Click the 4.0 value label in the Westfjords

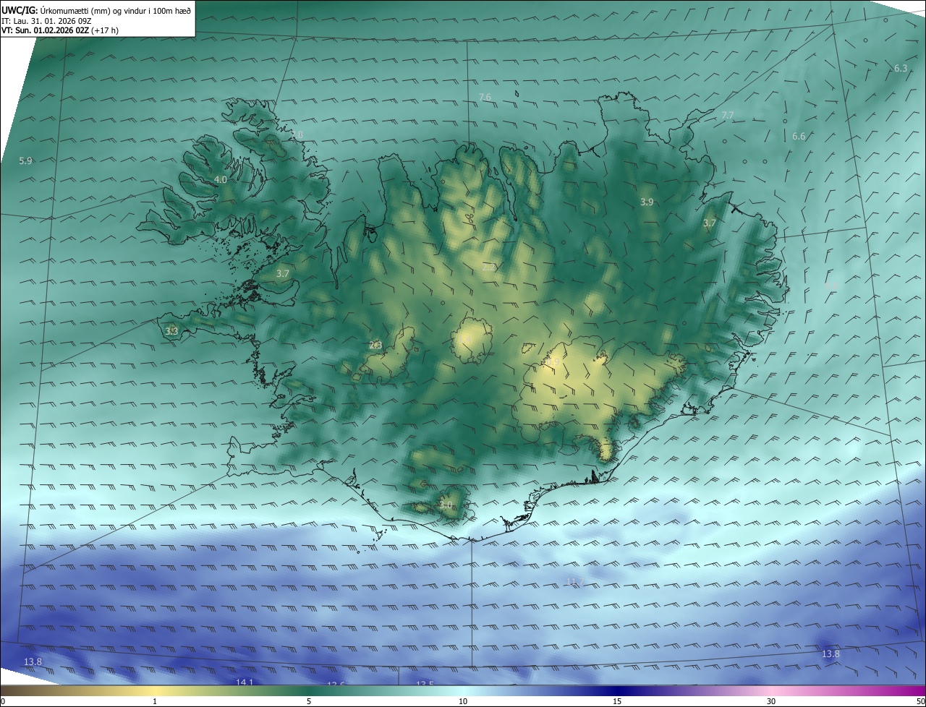(x=221, y=179)
